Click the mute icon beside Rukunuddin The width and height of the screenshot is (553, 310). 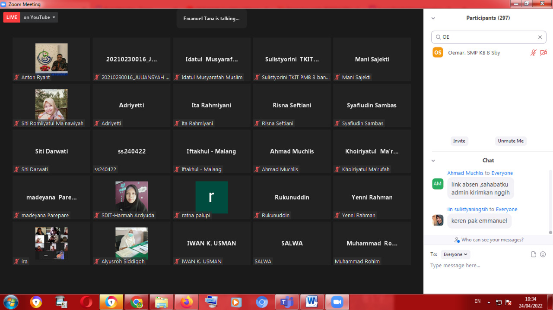257,215
